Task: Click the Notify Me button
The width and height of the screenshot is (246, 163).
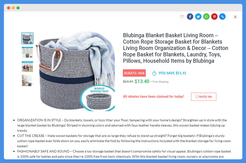Action: [x=204, y=97]
